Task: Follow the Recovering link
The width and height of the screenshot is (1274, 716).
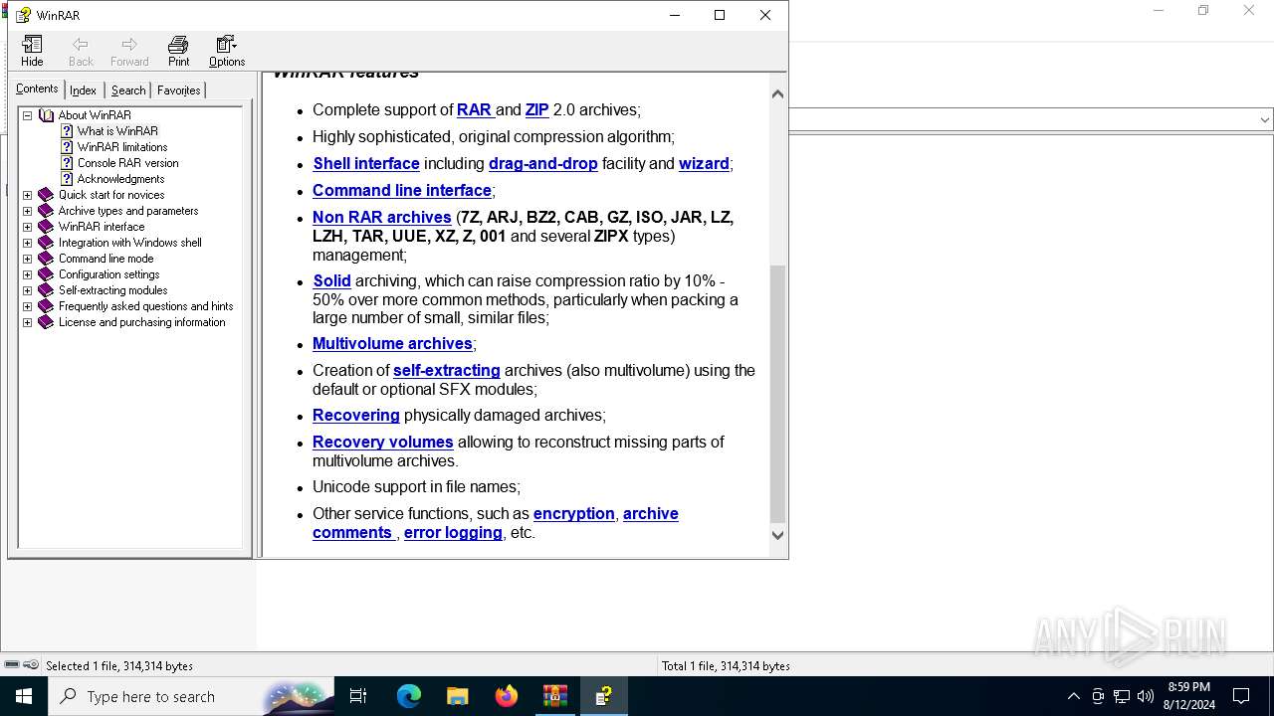Action: (356, 415)
